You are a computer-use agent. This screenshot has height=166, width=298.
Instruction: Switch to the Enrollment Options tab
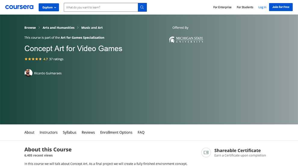click(x=116, y=132)
